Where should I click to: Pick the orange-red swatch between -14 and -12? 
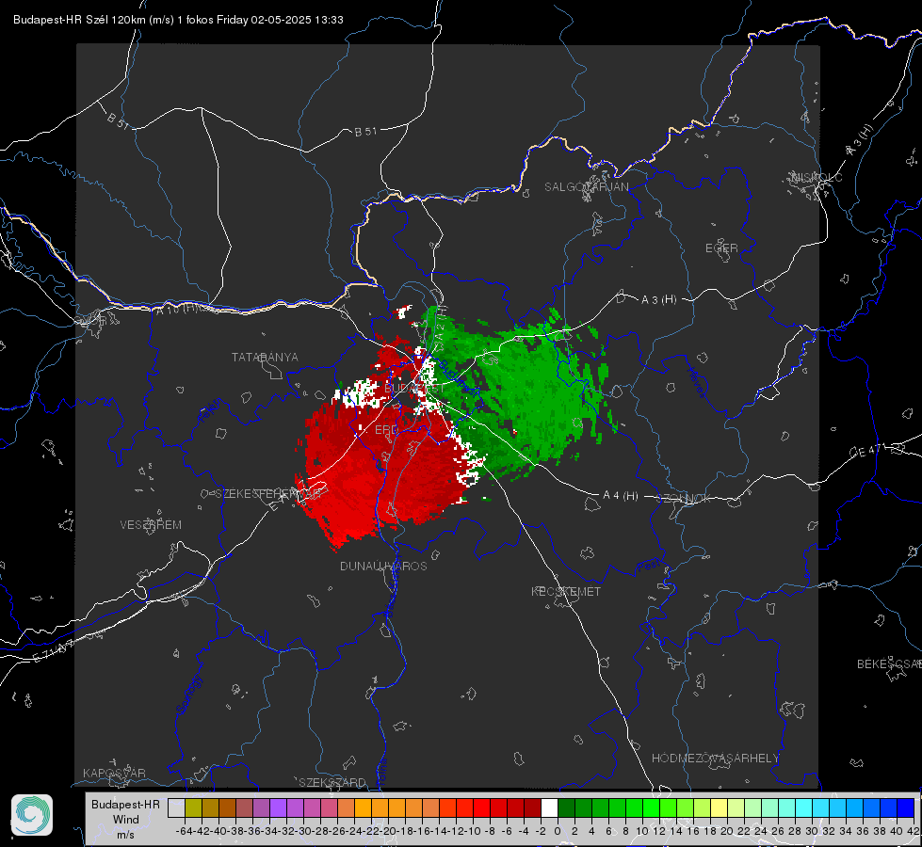[447, 807]
